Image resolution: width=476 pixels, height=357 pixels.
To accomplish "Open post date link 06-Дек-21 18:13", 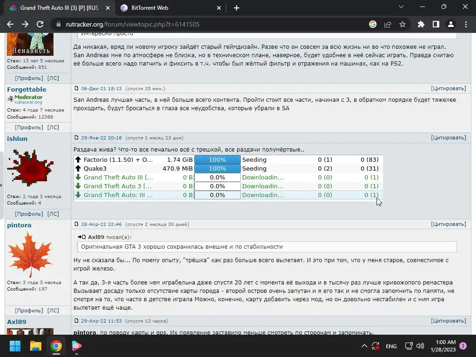I will (101, 89).
